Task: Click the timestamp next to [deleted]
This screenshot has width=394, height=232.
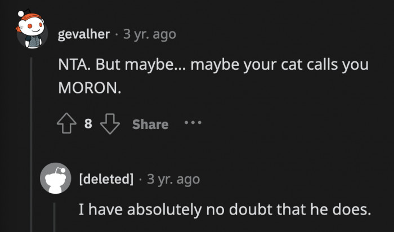Action: click(173, 180)
